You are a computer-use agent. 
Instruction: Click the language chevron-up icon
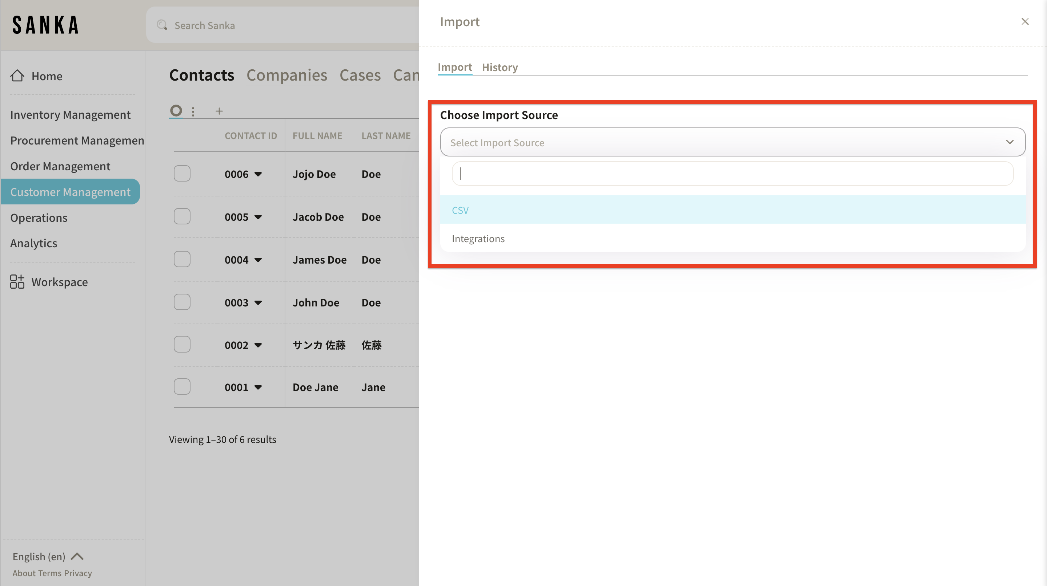tap(77, 556)
